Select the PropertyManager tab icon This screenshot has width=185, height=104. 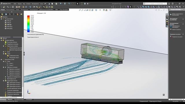click(6, 14)
